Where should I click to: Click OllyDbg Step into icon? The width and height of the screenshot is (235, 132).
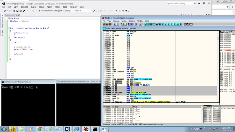point(122,24)
